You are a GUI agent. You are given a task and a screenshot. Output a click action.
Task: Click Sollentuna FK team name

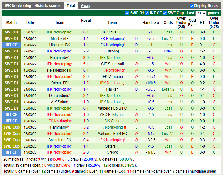coord(60,140)
